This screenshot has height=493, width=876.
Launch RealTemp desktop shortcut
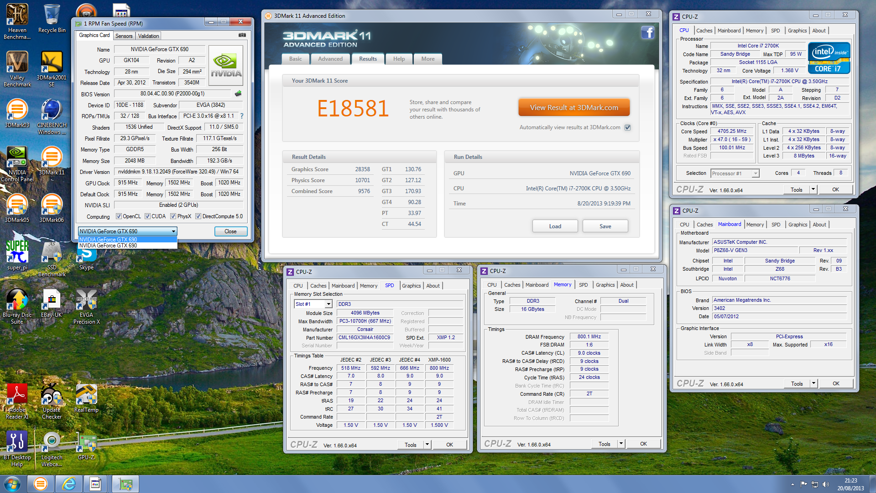click(86, 398)
